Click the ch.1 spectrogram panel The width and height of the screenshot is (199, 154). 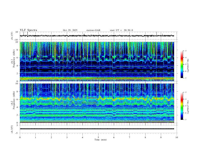(x=97, y=61)
